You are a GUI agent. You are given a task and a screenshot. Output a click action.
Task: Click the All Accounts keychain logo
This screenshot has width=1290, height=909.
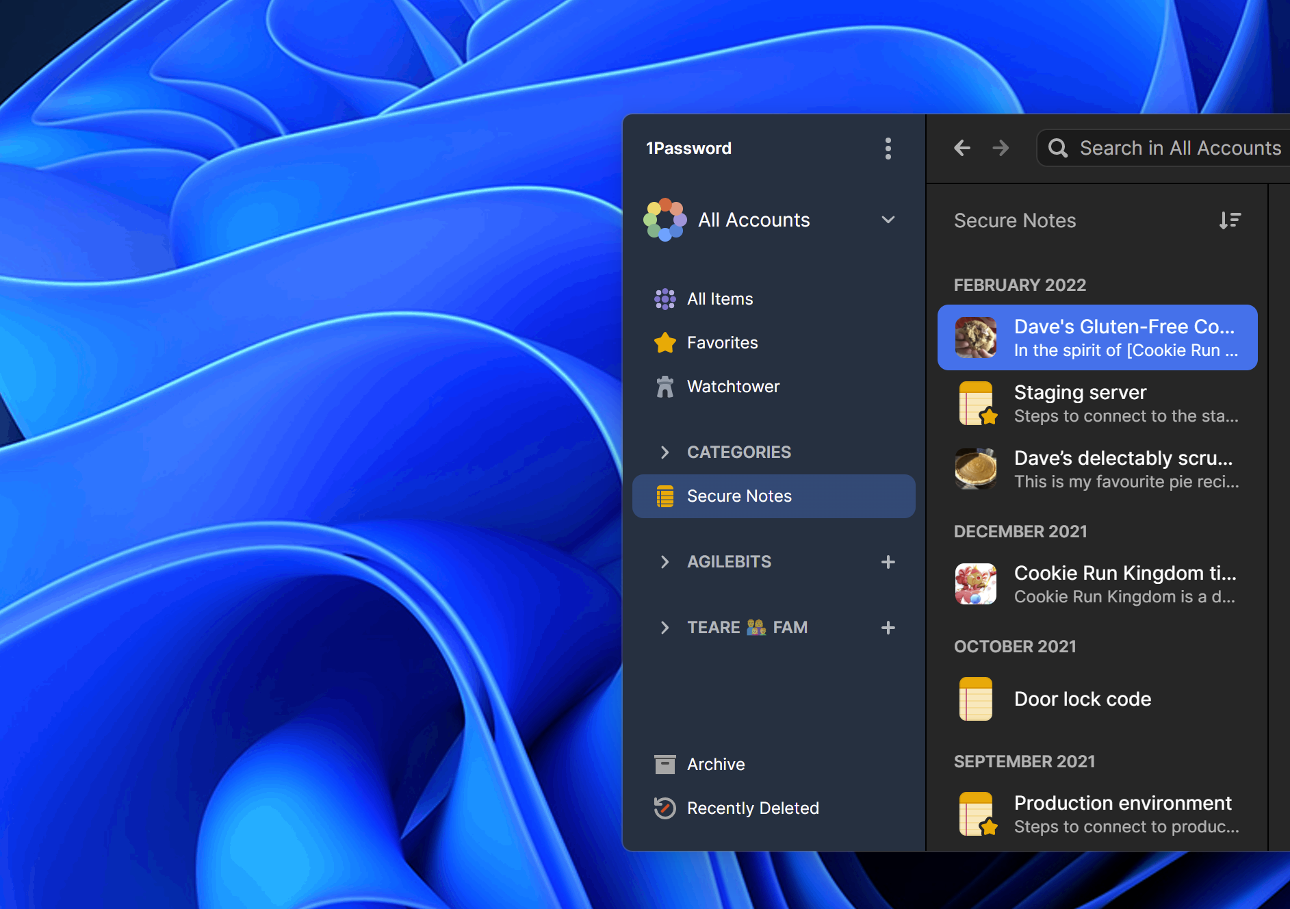click(x=665, y=220)
